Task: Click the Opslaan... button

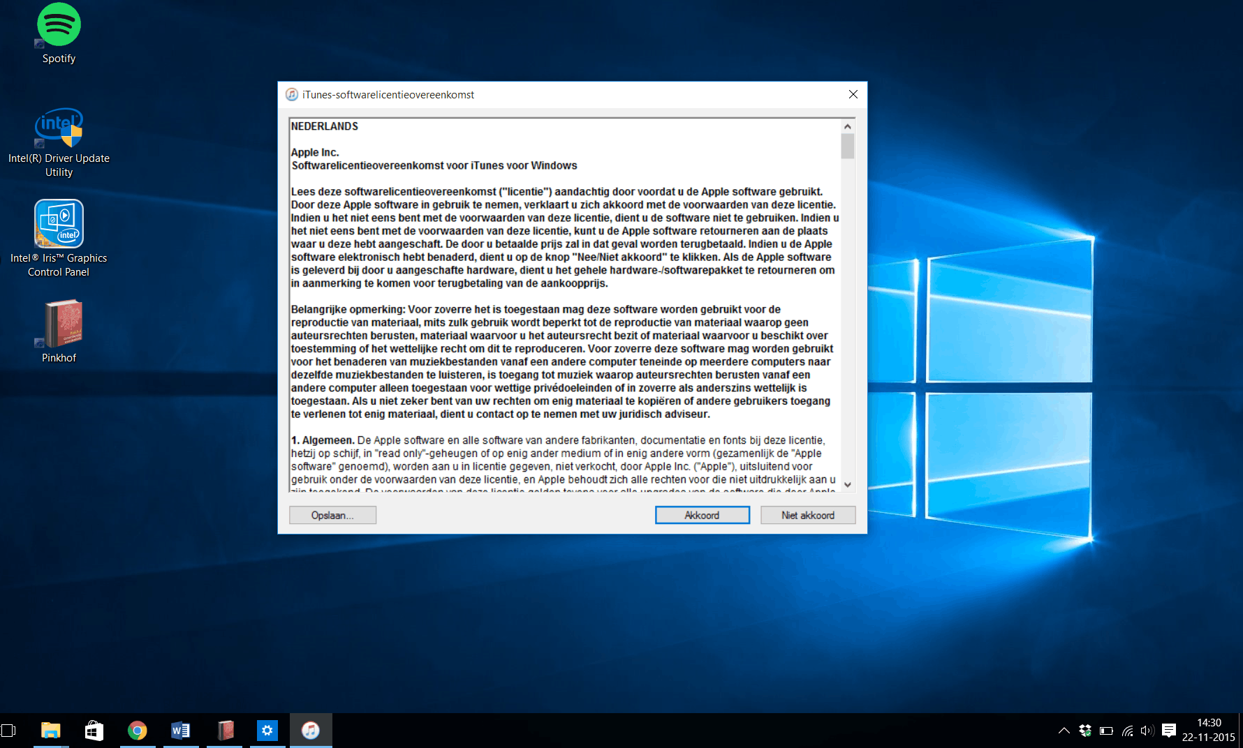Action: click(332, 516)
